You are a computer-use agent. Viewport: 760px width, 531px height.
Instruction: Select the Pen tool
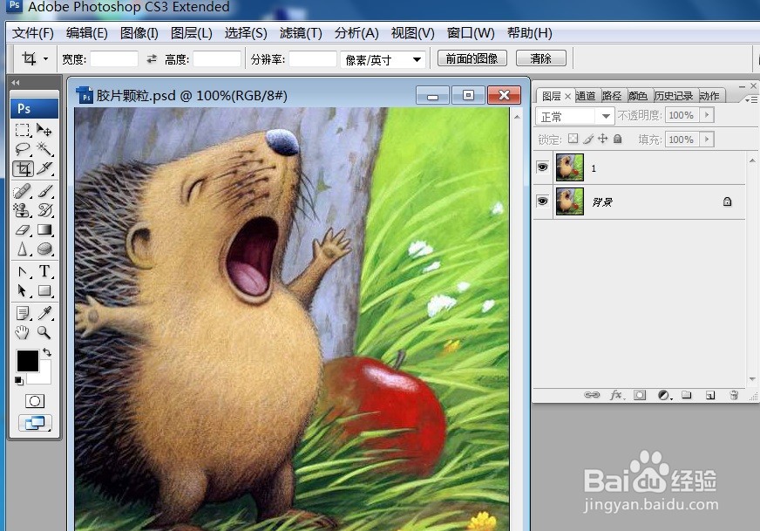[23, 271]
